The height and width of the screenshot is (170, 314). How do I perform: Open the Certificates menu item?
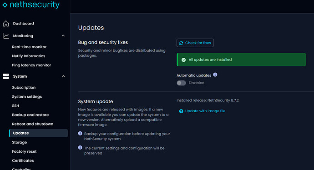click(x=23, y=160)
